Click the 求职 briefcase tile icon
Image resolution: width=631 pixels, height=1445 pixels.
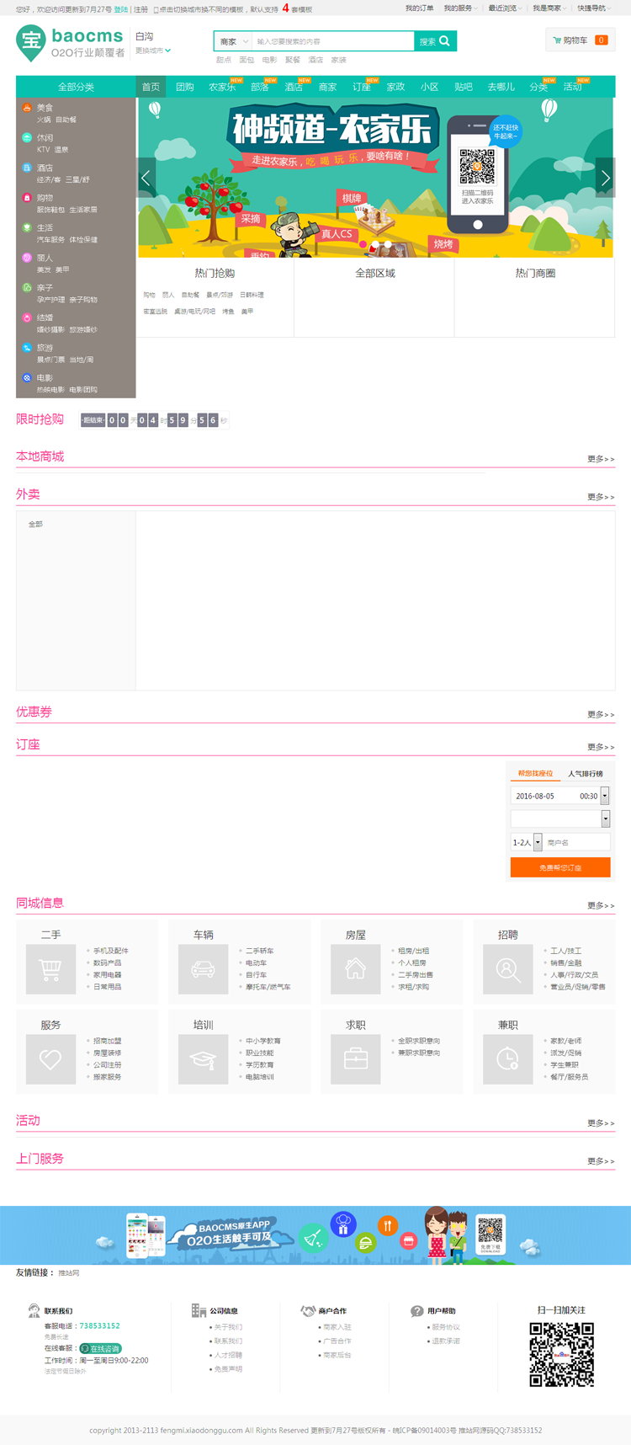[x=356, y=1059]
